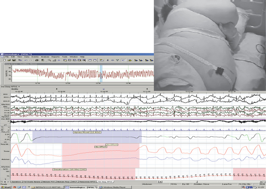
Task: Open the Analysis menu
Action: (x=45, y=56)
